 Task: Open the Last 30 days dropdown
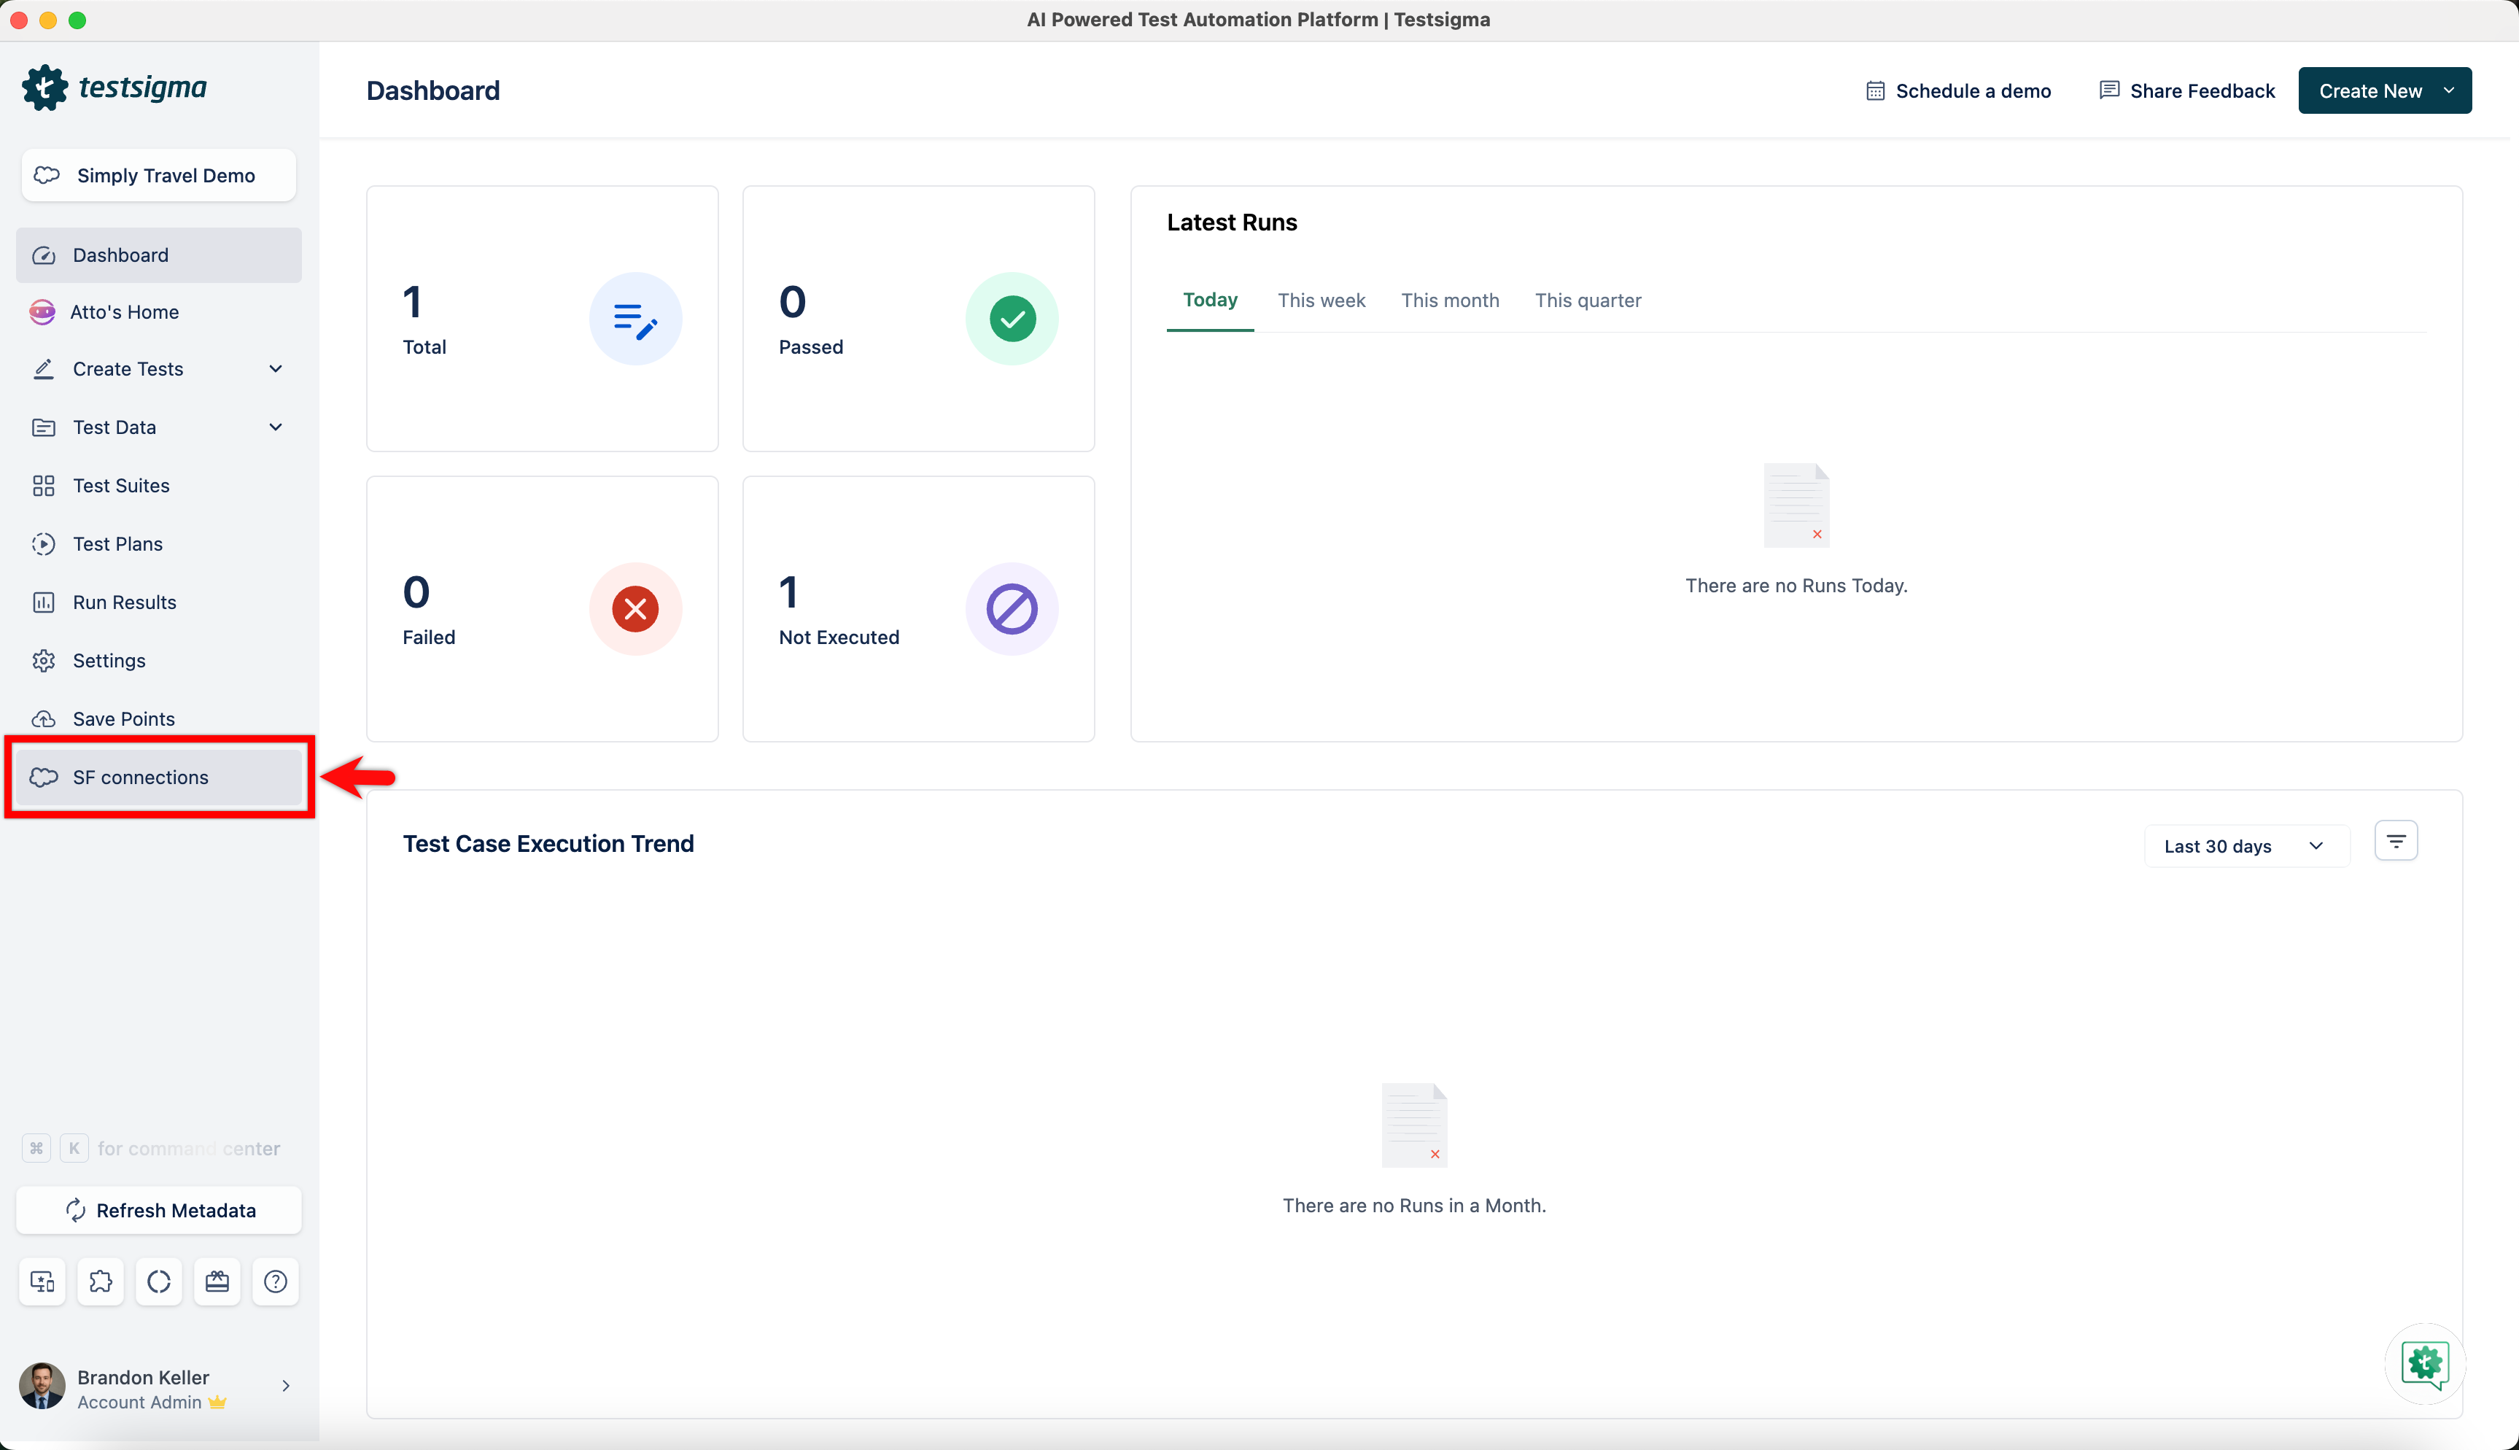pyautogui.click(x=2246, y=845)
